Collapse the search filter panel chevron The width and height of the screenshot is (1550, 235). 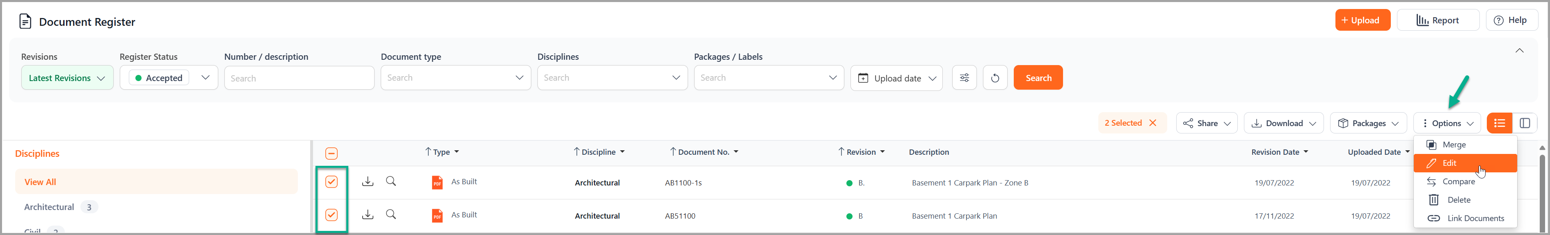coord(1519,51)
